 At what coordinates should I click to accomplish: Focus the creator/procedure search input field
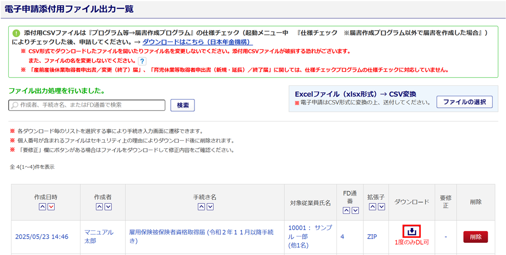coord(87,105)
